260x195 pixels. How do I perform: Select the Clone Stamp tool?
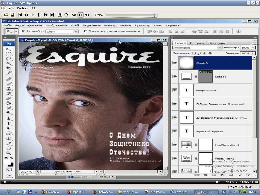tap(9, 89)
